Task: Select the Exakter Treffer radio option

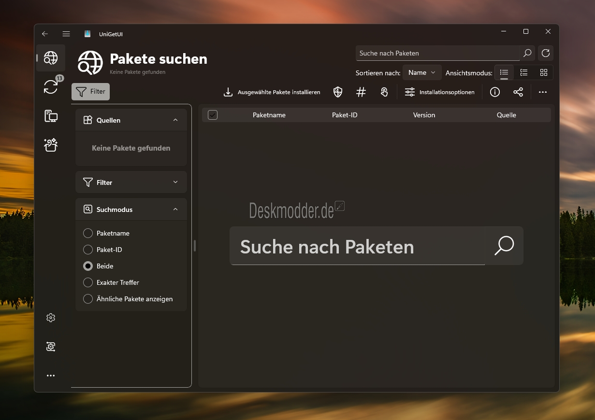Action: coord(88,282)
